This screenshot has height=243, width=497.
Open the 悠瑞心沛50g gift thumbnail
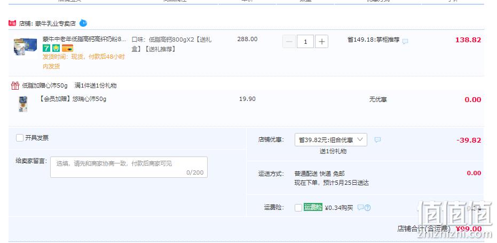click(23, 104)
